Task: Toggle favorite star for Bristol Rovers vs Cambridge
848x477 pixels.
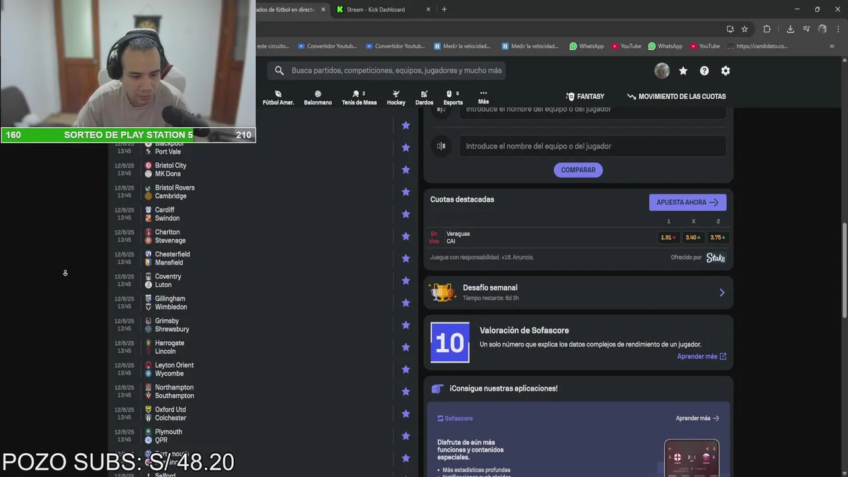Action: click(405, 191)
